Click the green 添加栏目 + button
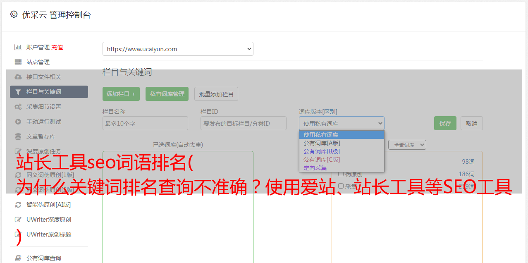The image size is (528, 263). point(121,94)
